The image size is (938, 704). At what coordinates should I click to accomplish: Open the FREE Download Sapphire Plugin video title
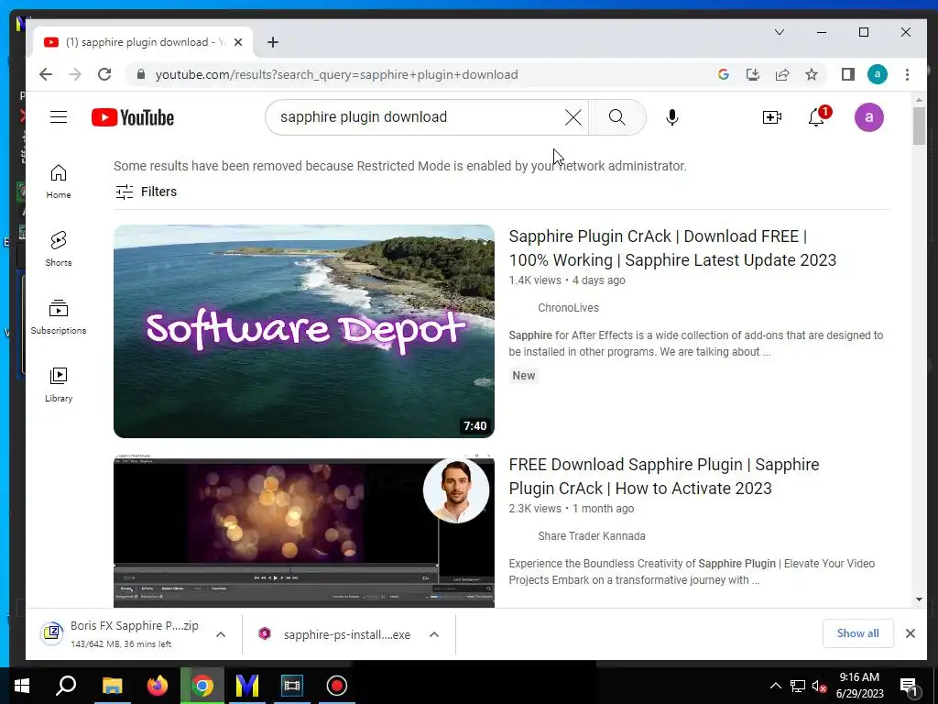click(x=664, y=477)
